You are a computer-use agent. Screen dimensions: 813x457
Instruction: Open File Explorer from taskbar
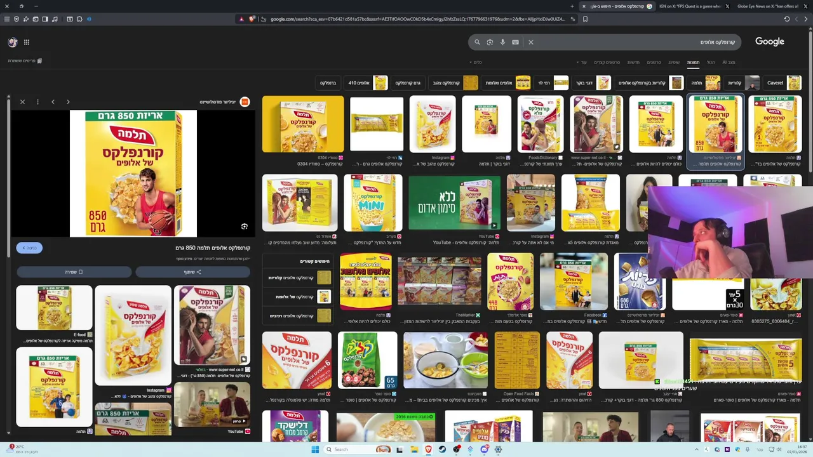pos(414,449)
